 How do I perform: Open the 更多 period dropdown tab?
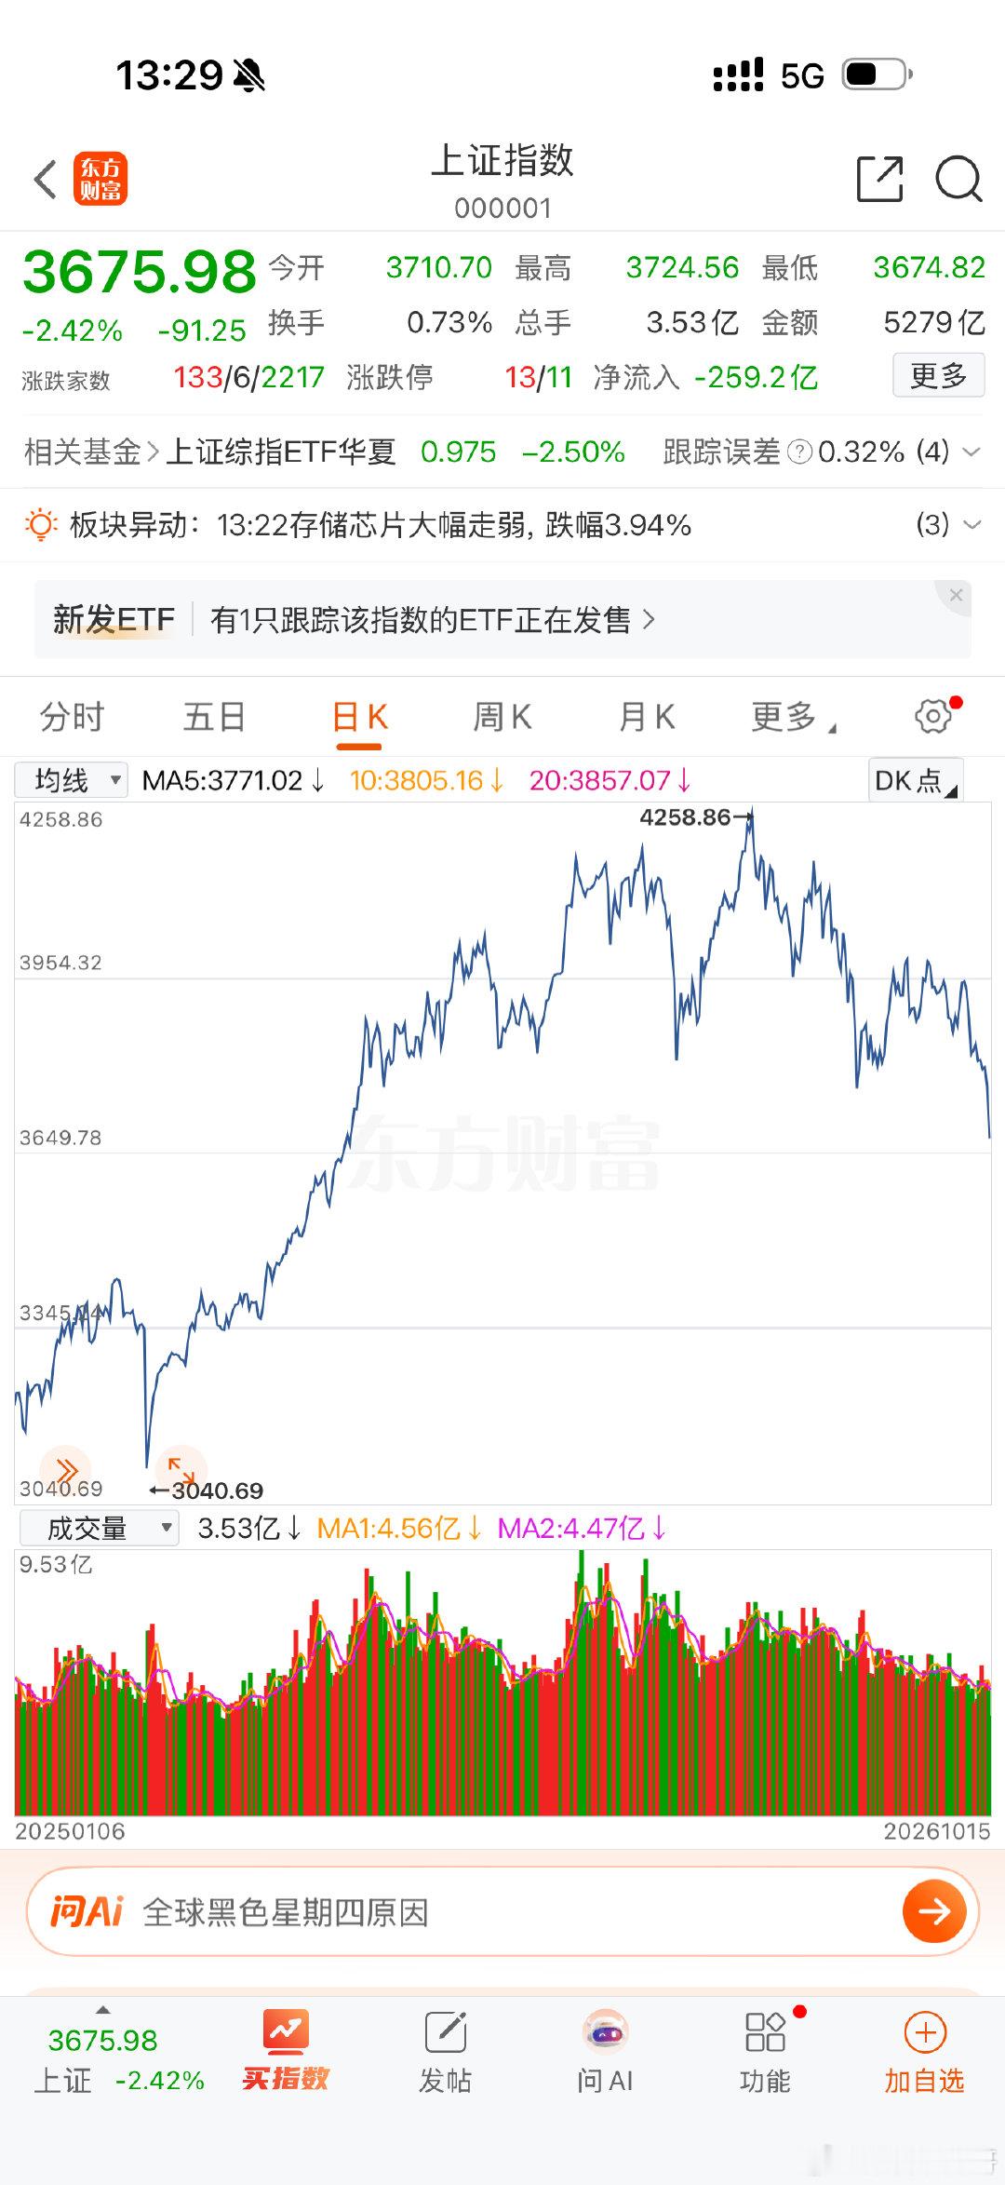pos(794,717)
